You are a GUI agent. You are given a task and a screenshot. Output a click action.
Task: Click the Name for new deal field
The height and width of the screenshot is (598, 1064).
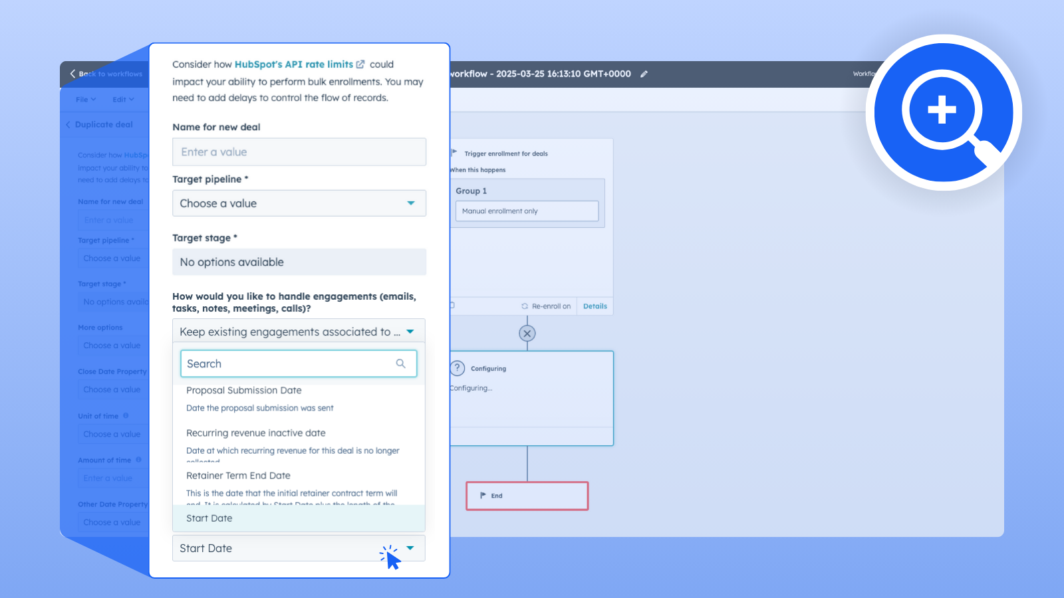pyautogui.click(x=299, y=152)
